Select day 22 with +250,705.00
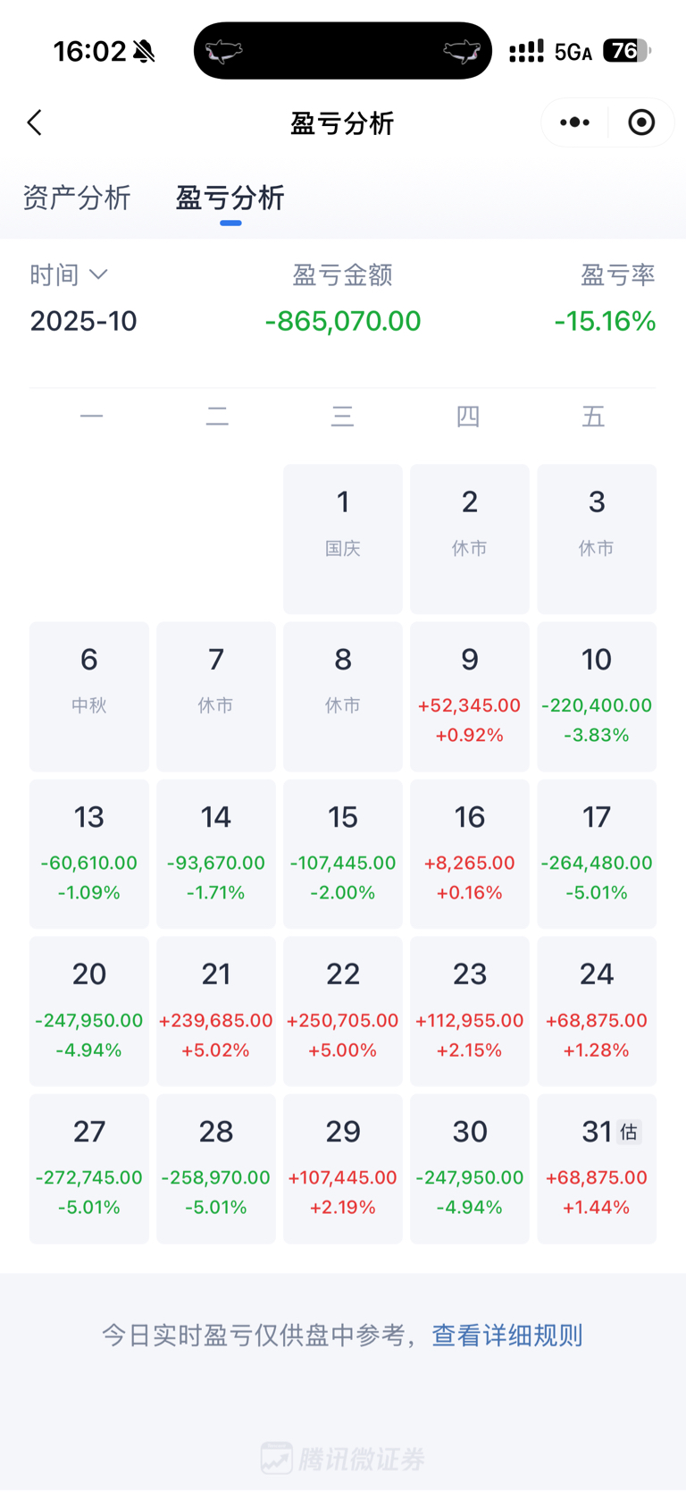 [x=342, y=1011]
